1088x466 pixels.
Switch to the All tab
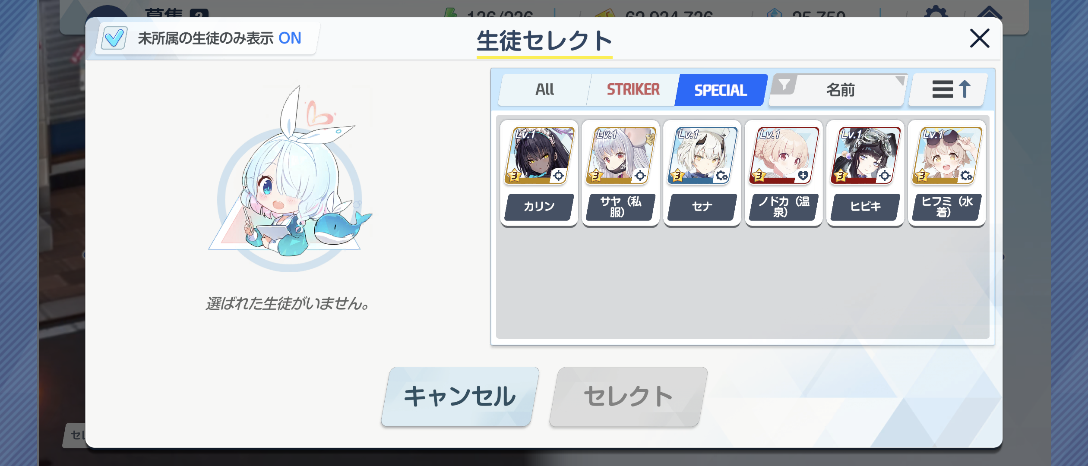(x=544, y=90)
